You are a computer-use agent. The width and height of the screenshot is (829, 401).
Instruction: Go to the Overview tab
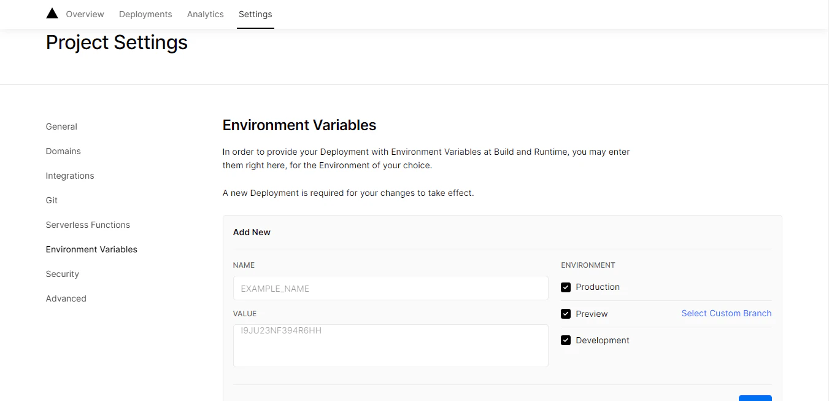[85, 14]
